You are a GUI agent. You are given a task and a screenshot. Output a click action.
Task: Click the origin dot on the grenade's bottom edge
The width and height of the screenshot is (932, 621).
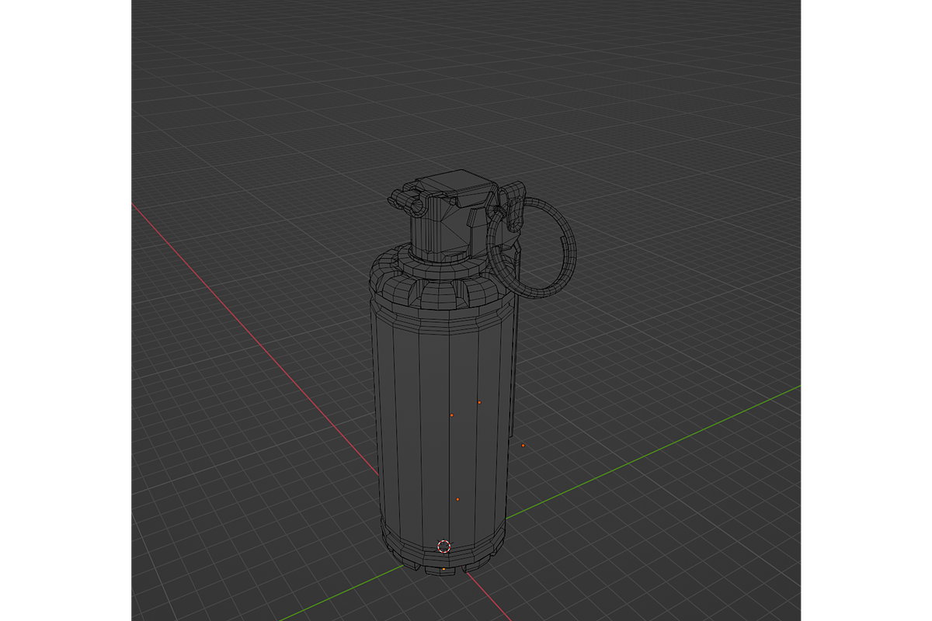coord(443,569)
